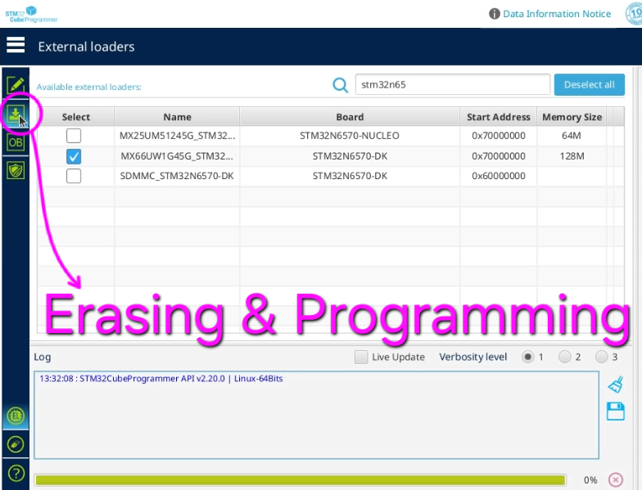Save the log using the floppy disk icon

[x=615, y=411]
